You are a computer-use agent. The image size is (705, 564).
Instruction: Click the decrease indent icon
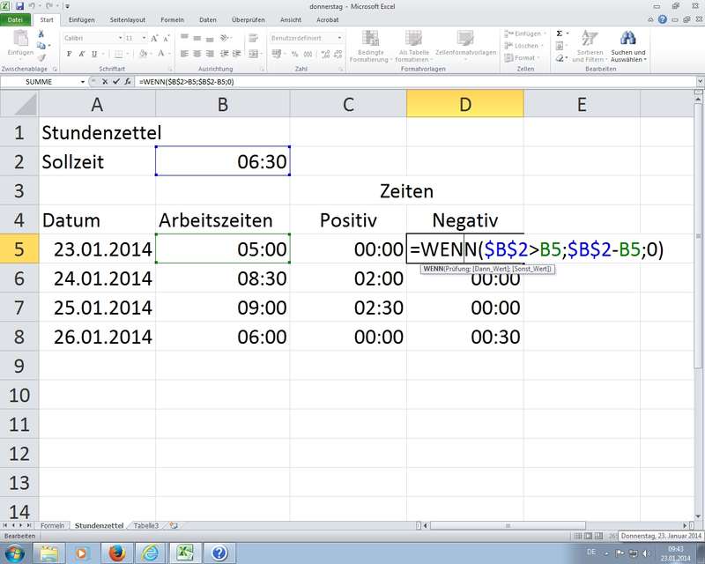[x=224, y=54]
